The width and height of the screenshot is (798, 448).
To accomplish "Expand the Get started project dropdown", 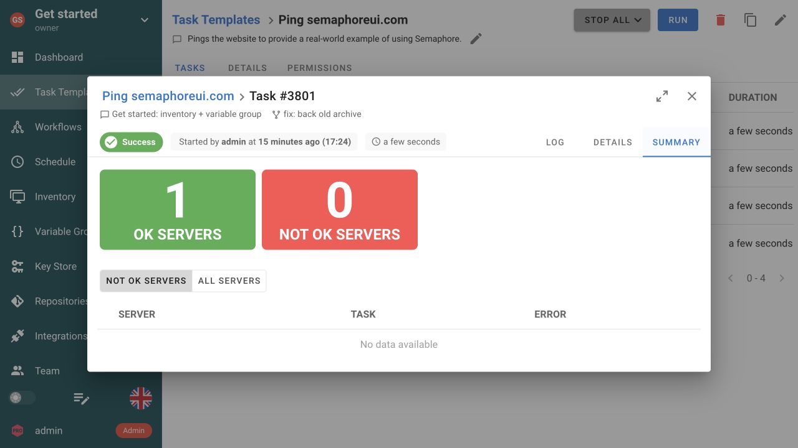I will point(145,20).
